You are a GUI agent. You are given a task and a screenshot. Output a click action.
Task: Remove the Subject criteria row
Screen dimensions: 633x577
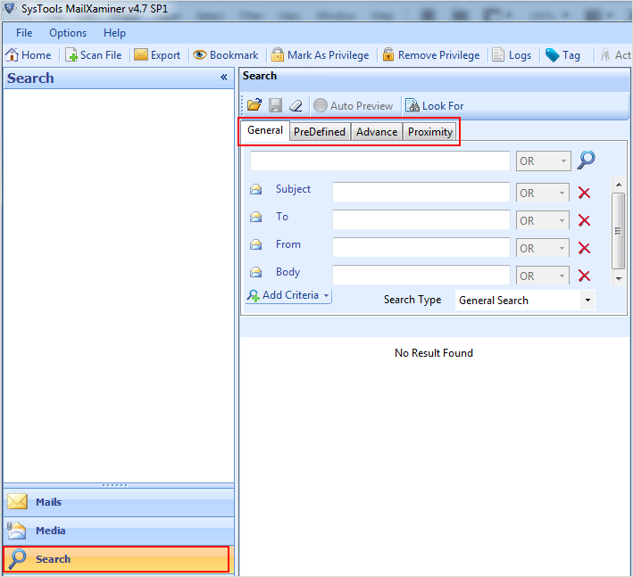coord(584,193)
